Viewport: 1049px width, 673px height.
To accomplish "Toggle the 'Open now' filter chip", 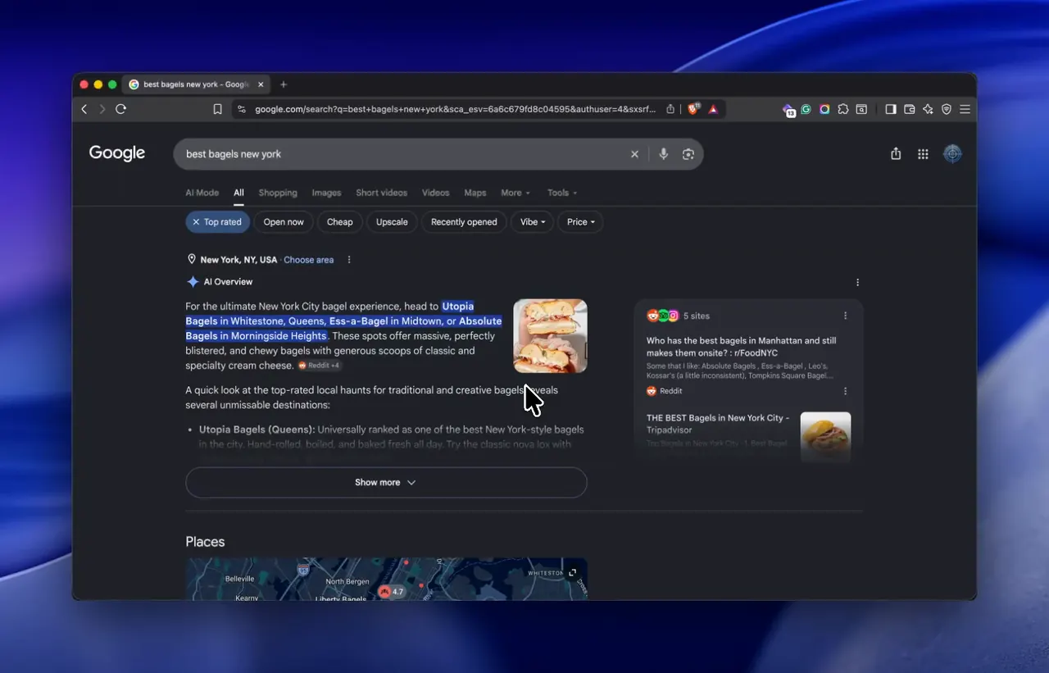I will pyautogui.click(x=284, y=222).
